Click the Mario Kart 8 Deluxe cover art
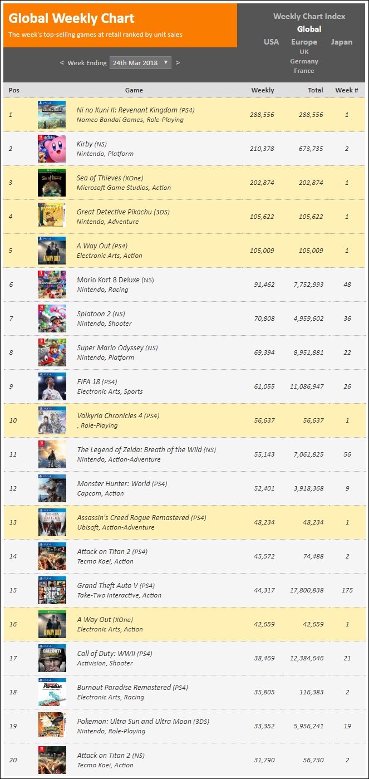This screenshot has height=779, width=369. click(x=52, y=285)
